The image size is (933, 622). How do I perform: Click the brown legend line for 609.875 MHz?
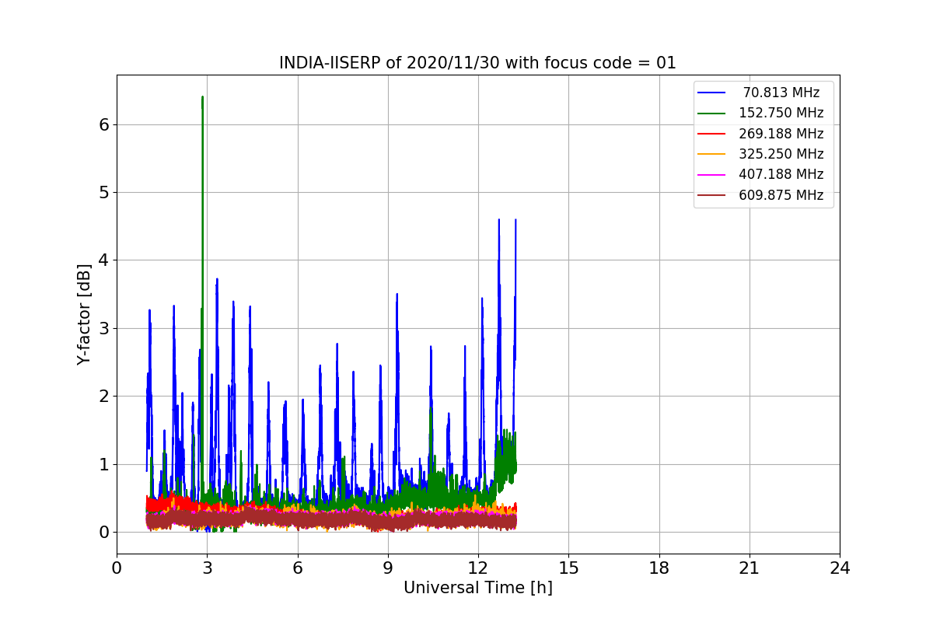pyautogui.click(x=711, y=195)
